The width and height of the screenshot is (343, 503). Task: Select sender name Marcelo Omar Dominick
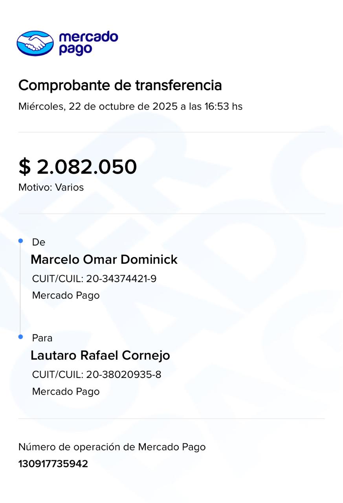104,259
